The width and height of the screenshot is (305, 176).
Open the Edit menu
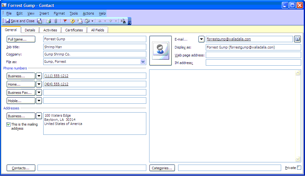19,13
